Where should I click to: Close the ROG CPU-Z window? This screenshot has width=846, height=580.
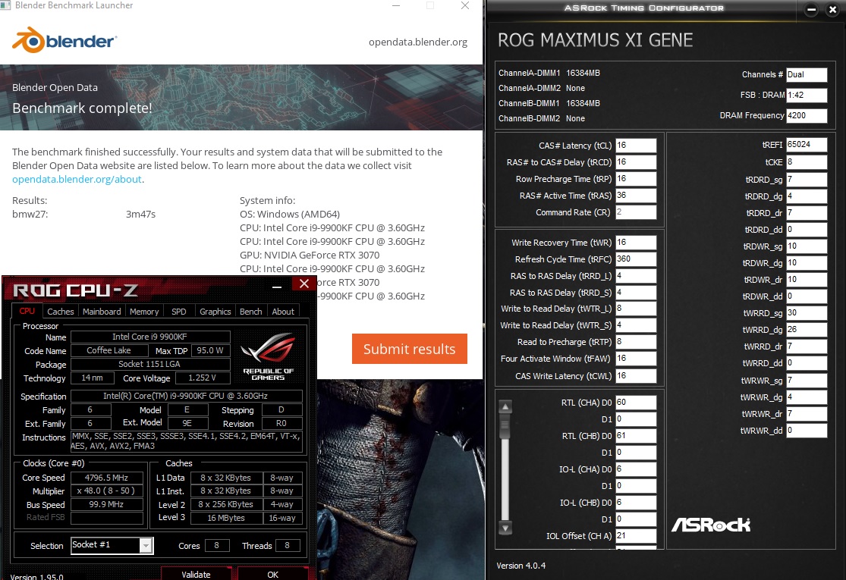tap(304, 284)
